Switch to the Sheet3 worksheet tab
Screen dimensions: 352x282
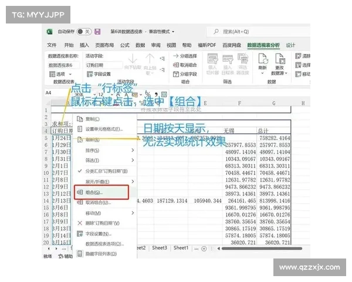coord(160,248)
